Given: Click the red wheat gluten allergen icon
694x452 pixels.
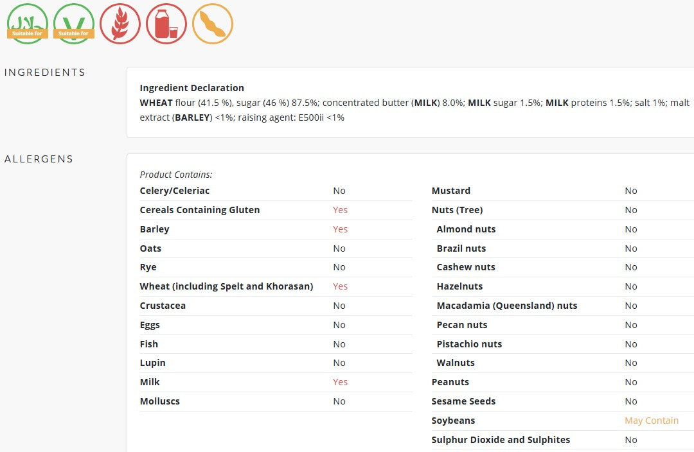Looking at the screenshot, I should tap(120, 24).
